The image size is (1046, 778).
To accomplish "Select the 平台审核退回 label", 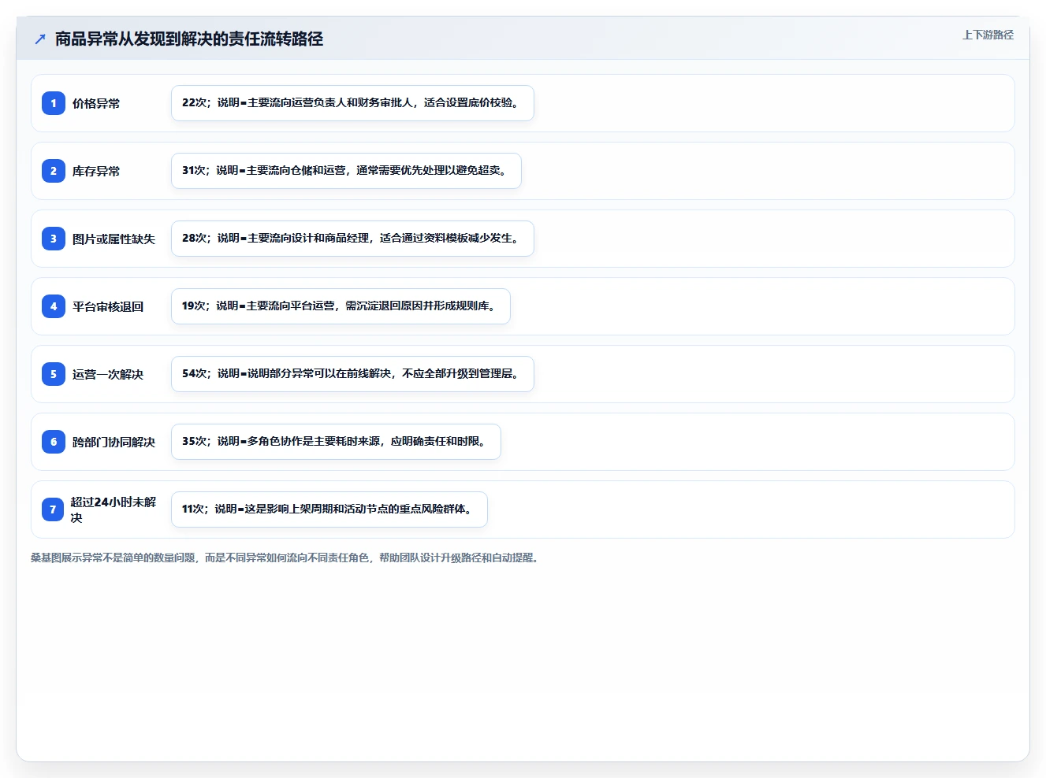I will pos(108,306).
